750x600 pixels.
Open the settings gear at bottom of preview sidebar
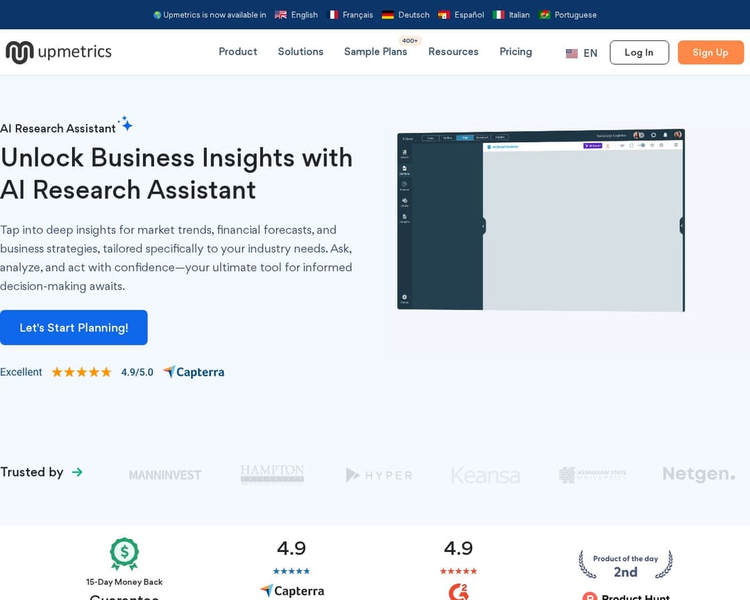click(404, 297)
